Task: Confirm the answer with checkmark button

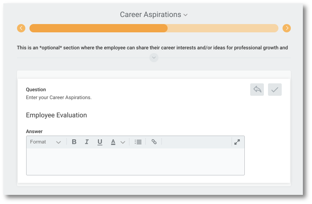Action: (x=275, y=90)
